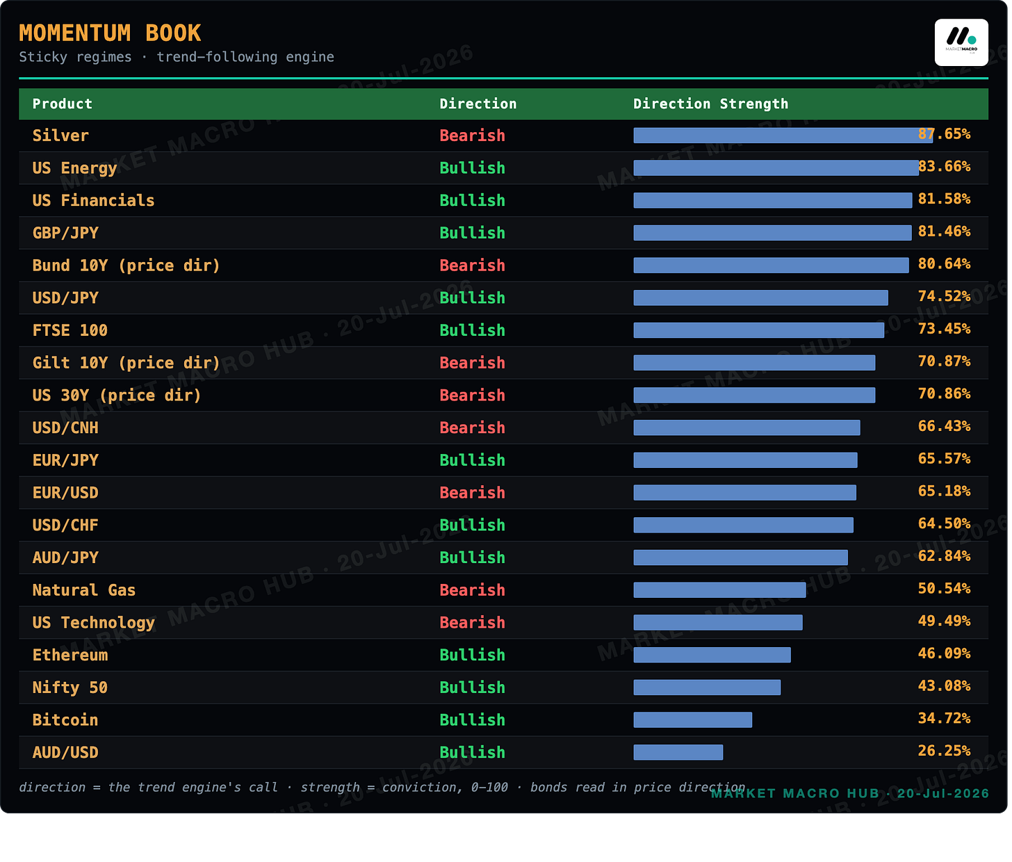Image resolution: width=1012 pixels, height=862 pixels.
Task: Click the AUD/USD strength bar
Action: pyautogui.click(x=678, y=752)
